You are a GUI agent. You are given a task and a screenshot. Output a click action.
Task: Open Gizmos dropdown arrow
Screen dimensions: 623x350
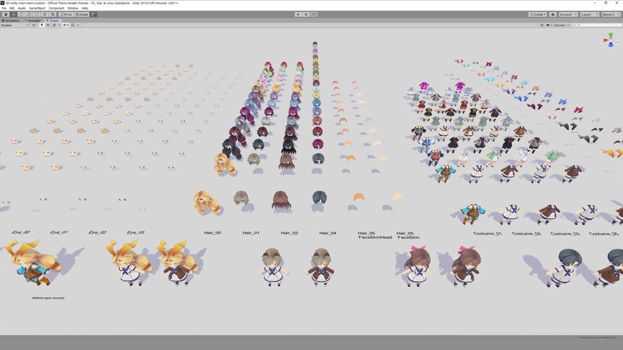[x=568, y=25]
